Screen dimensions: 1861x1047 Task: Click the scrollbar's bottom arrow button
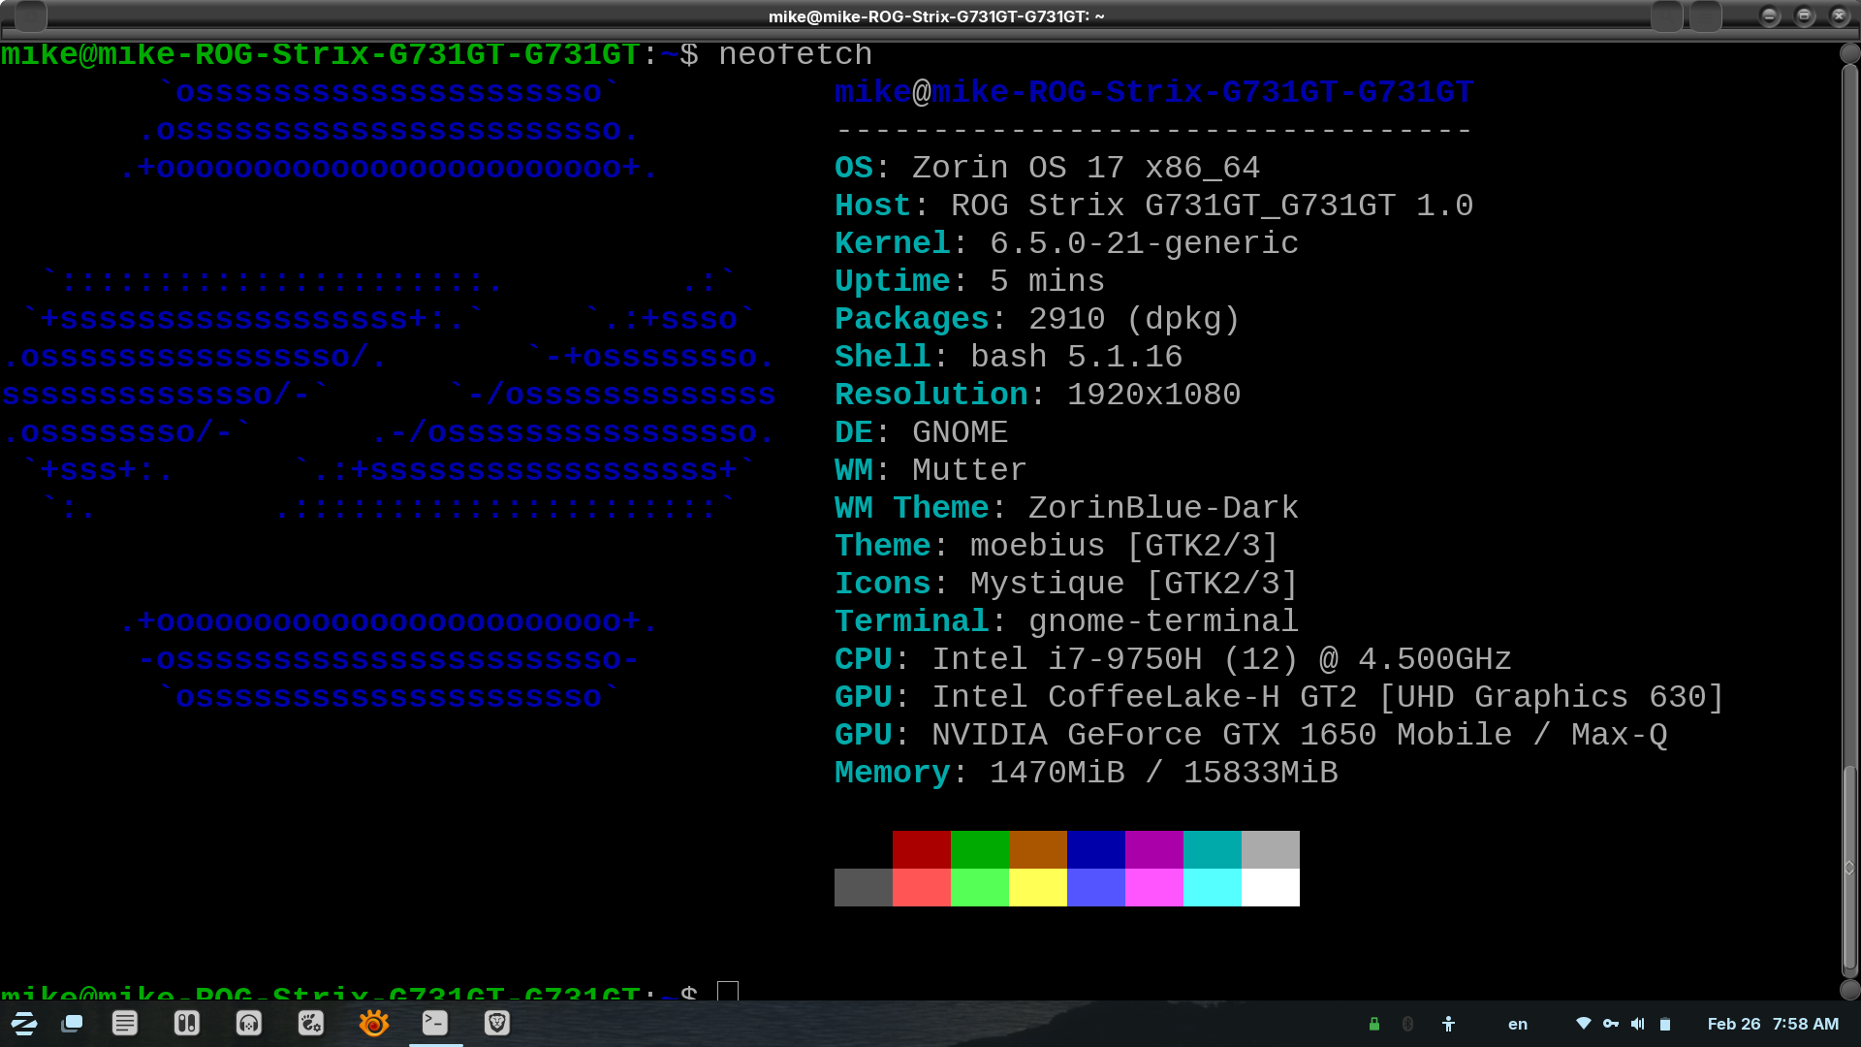1849,989
